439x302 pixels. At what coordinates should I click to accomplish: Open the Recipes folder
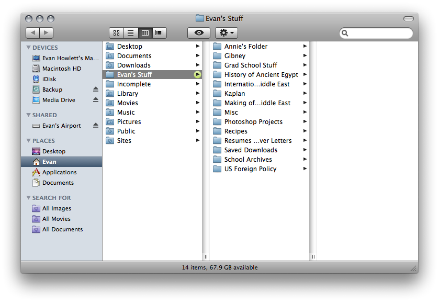pos(260,131)
